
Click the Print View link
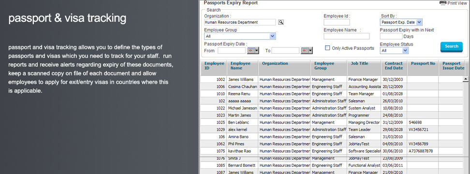tap(457, 3)
